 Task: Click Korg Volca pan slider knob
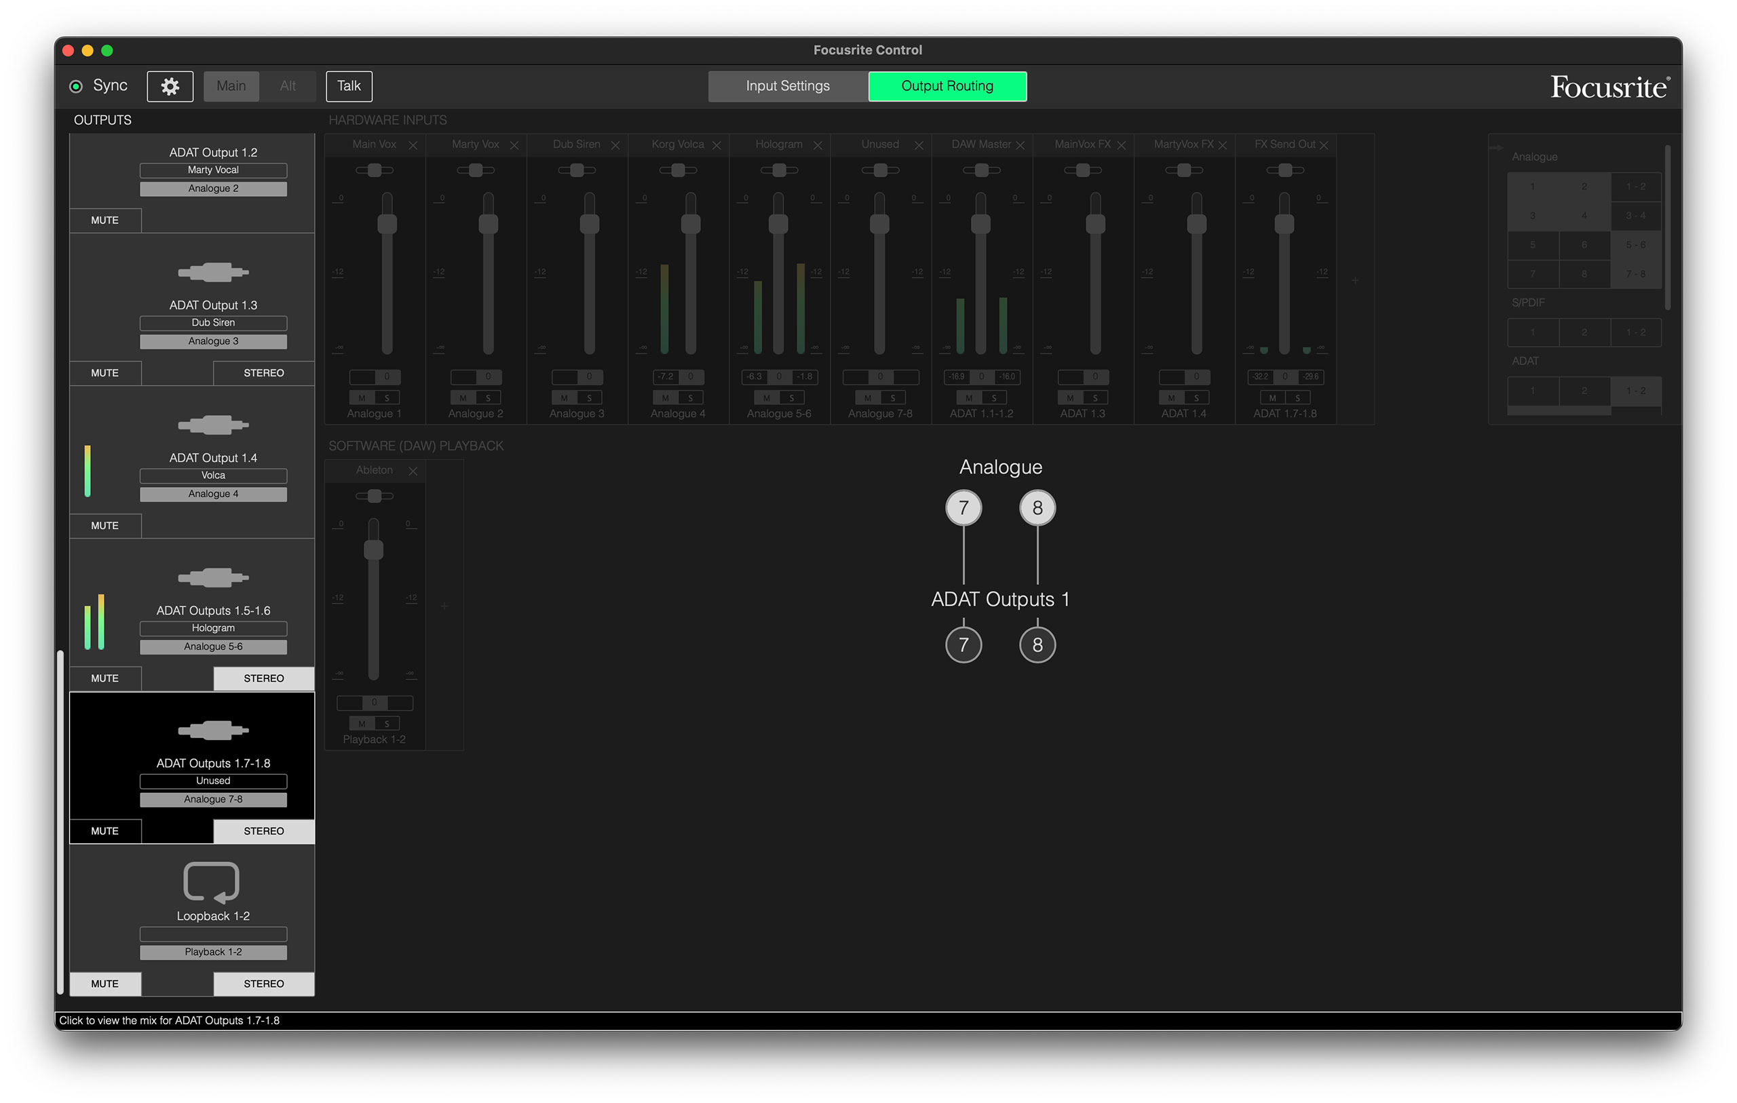[x=678, y=170]
